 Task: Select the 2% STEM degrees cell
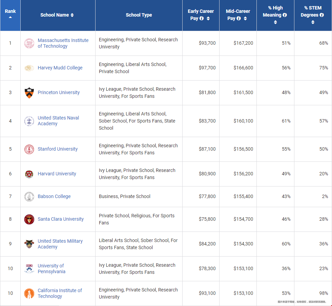pos(313,197)
